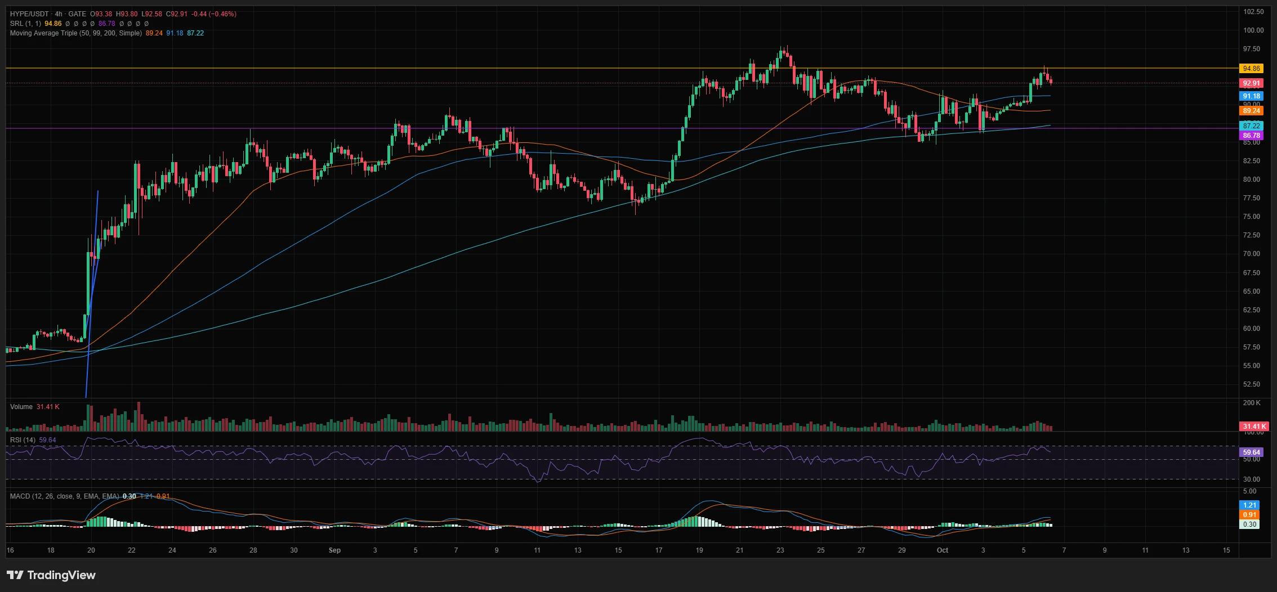Click the blue 1.21 MACD axis label
1277x592 pixels.
point(1249,505)
